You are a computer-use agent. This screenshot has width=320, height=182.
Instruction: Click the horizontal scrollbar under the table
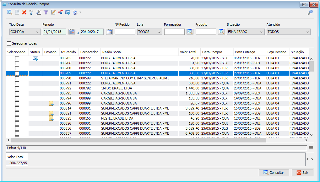157,140
